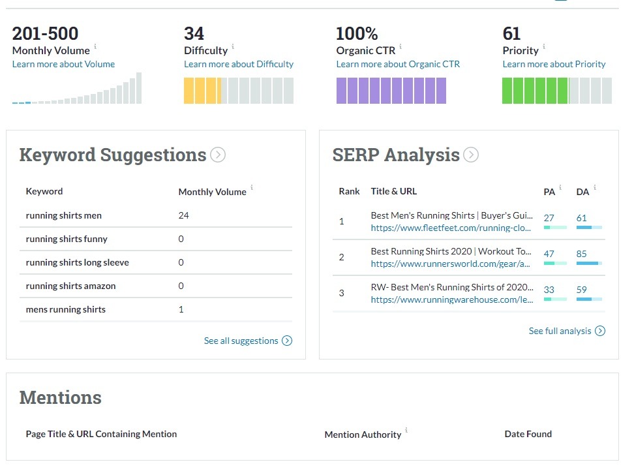Click the Title & URL column header
634x475 pixels.
tap(394, 191)
